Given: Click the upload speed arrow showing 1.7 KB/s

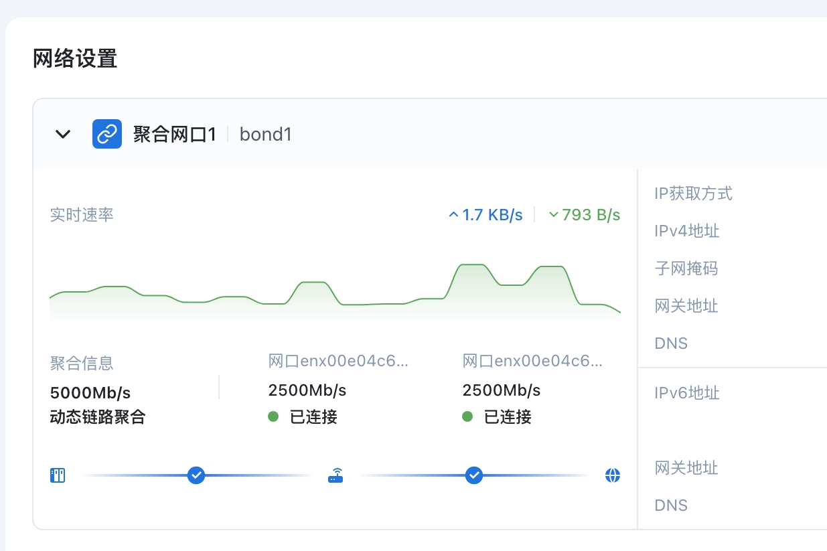Looking at the screenshot, I should 453,214.
